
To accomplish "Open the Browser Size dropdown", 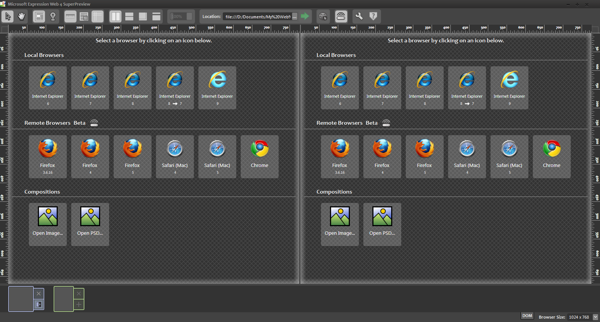I will (x=595, y=317).
